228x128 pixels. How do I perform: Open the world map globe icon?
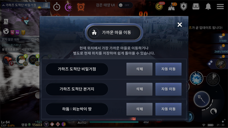pyautogui.click(x=6, y=31)
